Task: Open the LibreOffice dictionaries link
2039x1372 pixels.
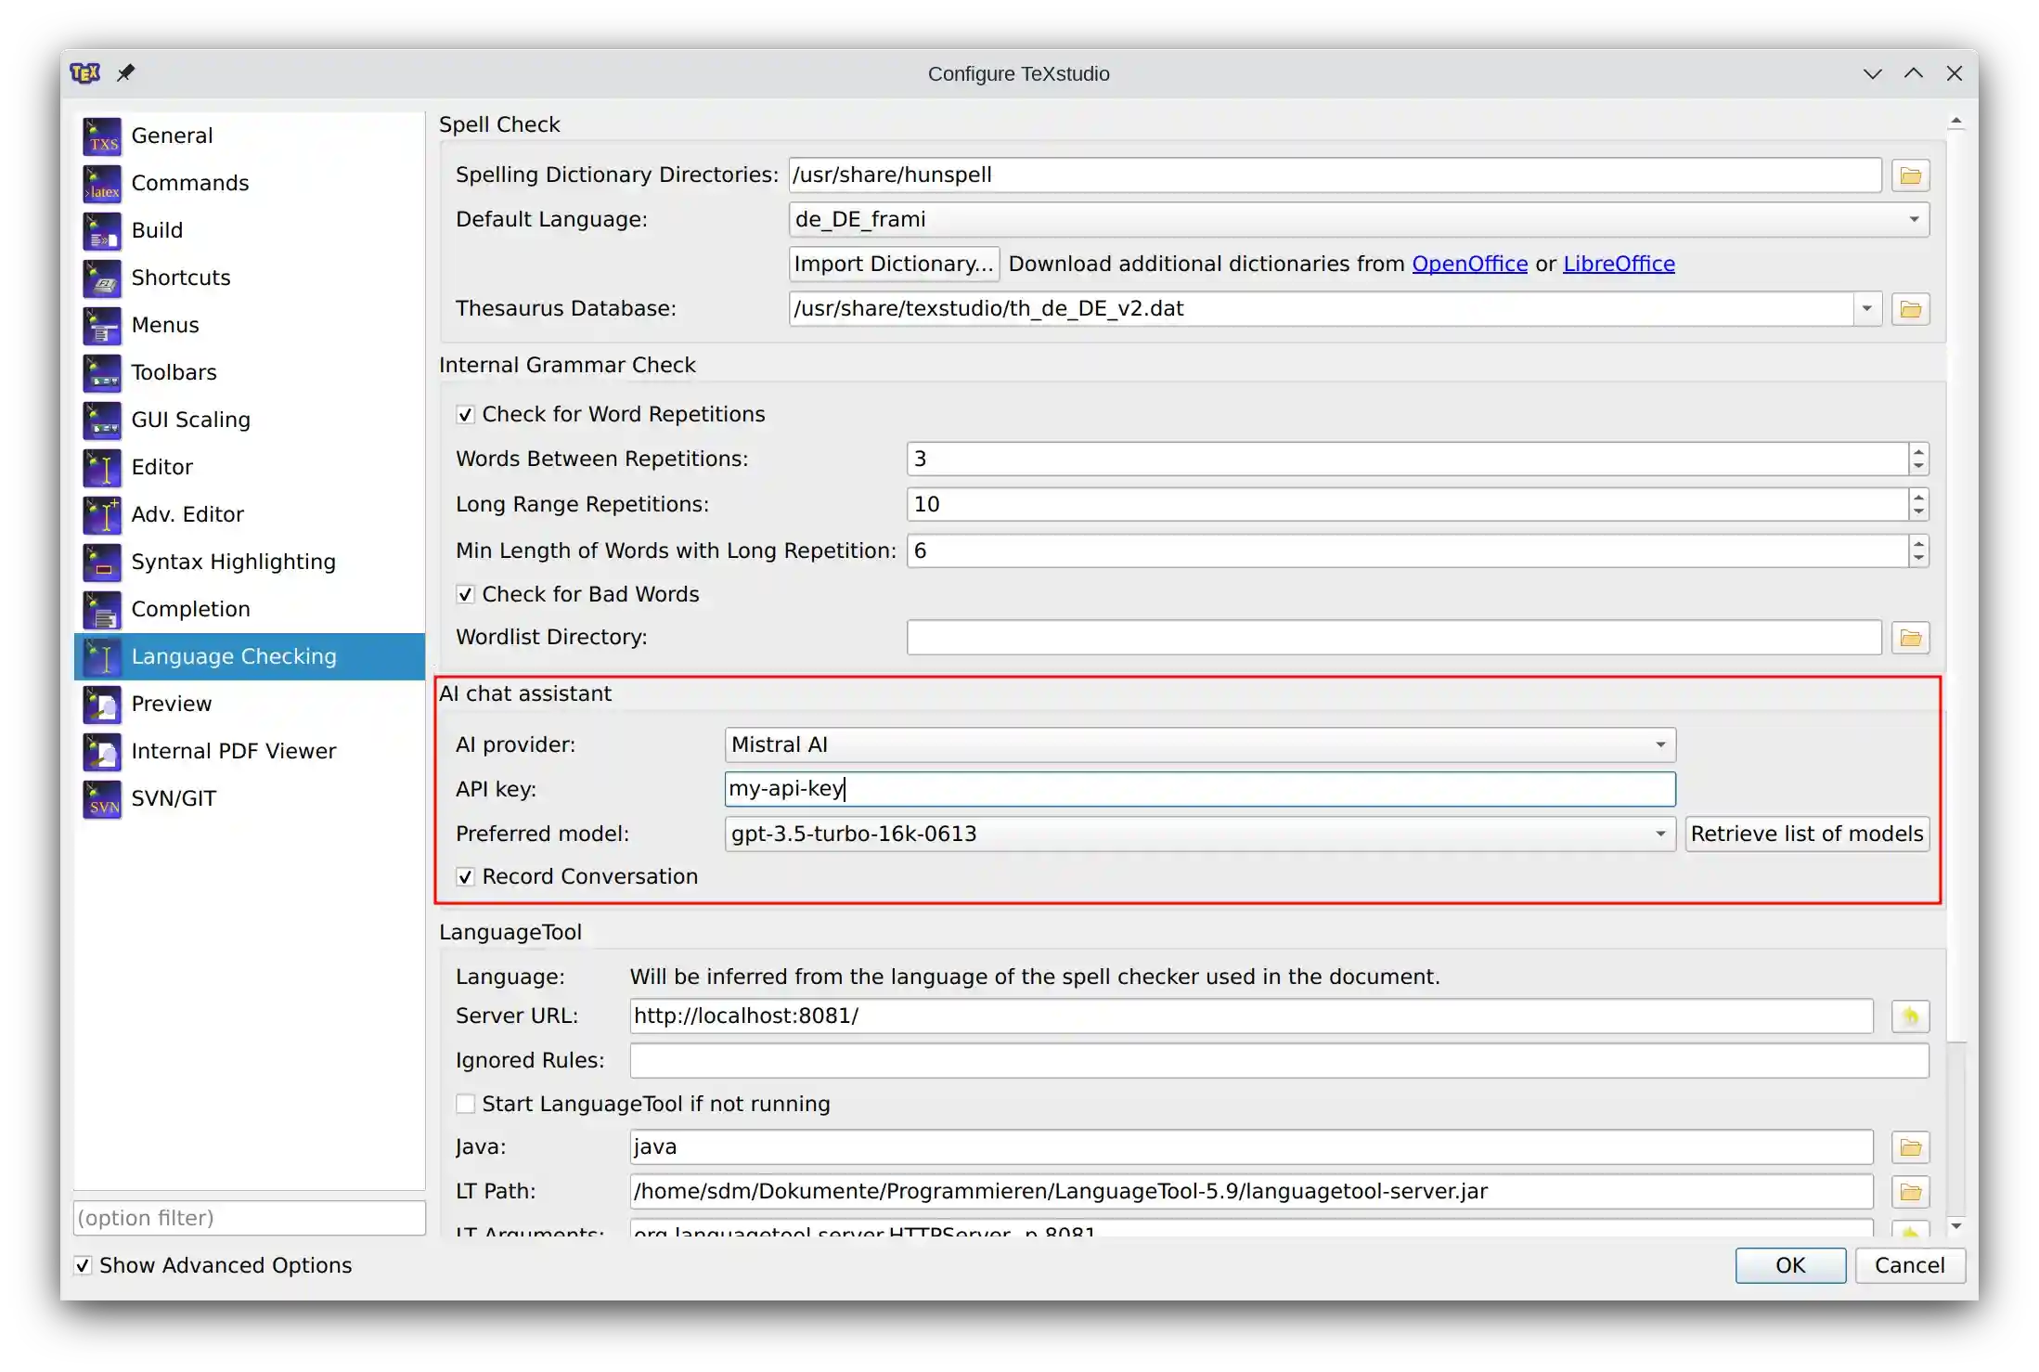Action: pos(1619,265)
